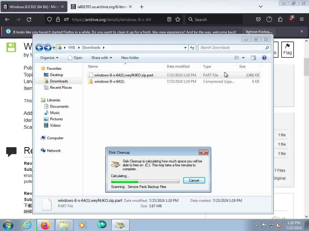Change the view with the views icon
Screen dimensions: 309x231
(x=237, y=58)
